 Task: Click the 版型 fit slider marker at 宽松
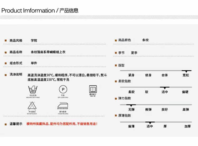click(x=186, y=71)
